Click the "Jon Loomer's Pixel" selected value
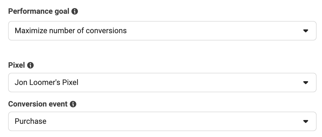This screenshot has width=322, height=137. coord(46,83)
